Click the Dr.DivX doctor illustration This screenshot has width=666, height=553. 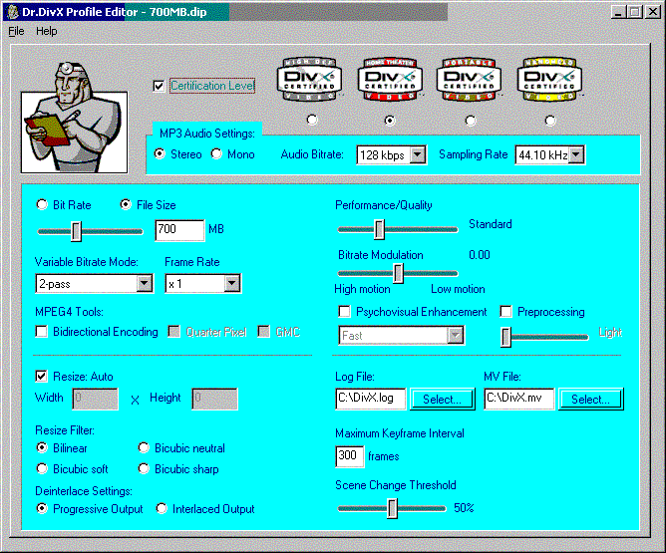(75, 118)
